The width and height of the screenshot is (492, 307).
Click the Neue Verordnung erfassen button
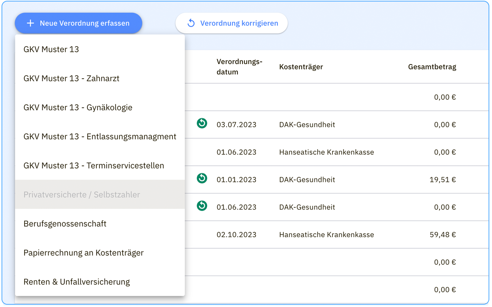(x=78, y=23)
